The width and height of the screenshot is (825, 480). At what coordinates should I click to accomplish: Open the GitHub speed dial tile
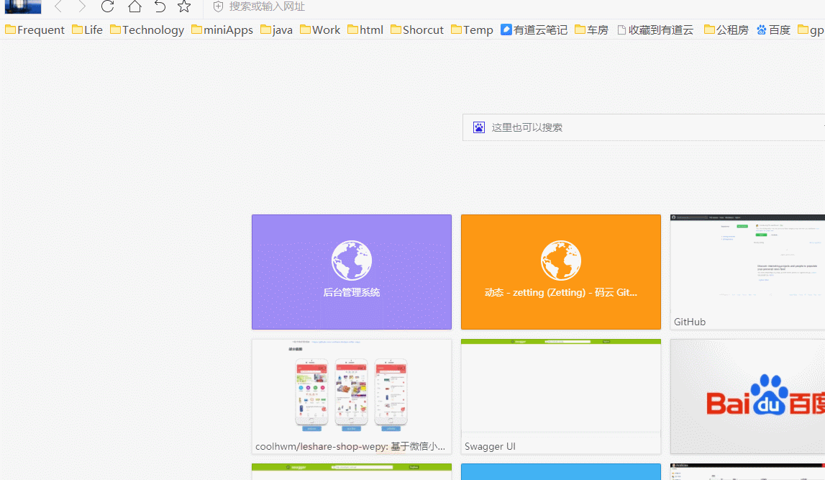tap(747, 272)
